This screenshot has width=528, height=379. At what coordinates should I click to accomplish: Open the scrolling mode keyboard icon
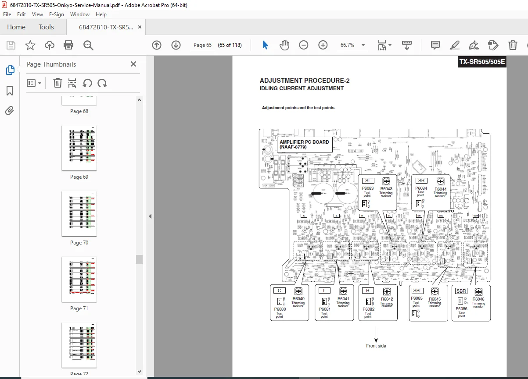[407, 45]
